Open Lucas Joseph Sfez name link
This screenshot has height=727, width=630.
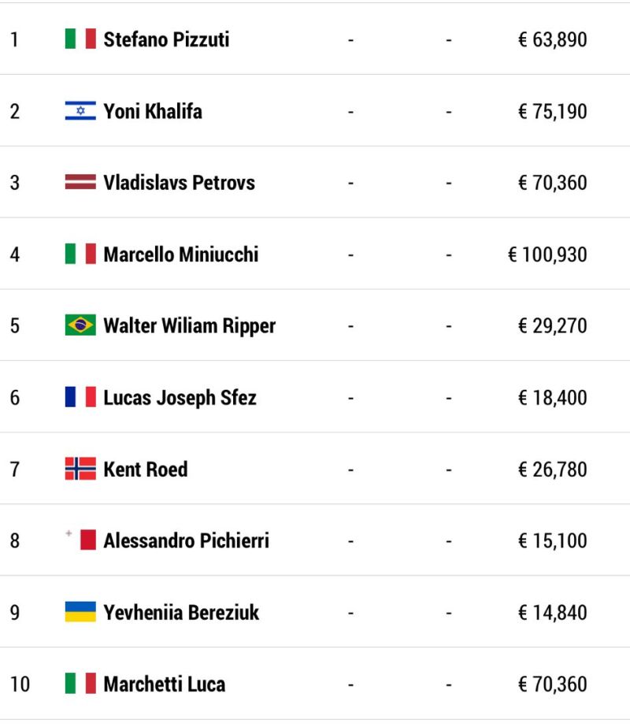tap(180, 398)
